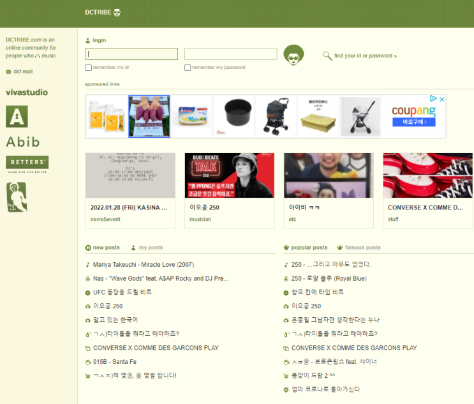Open 이오공 250 in popular posts list

coord(306,306)
